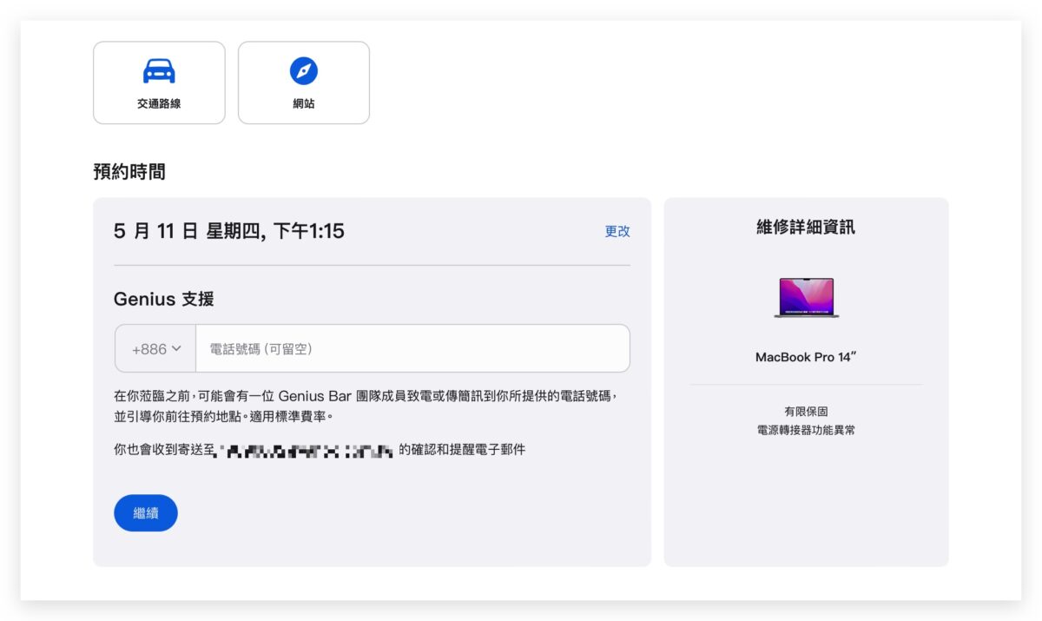Expand the +886 country code dropdown
The image size is (1042, 621).
coord(156,348)
